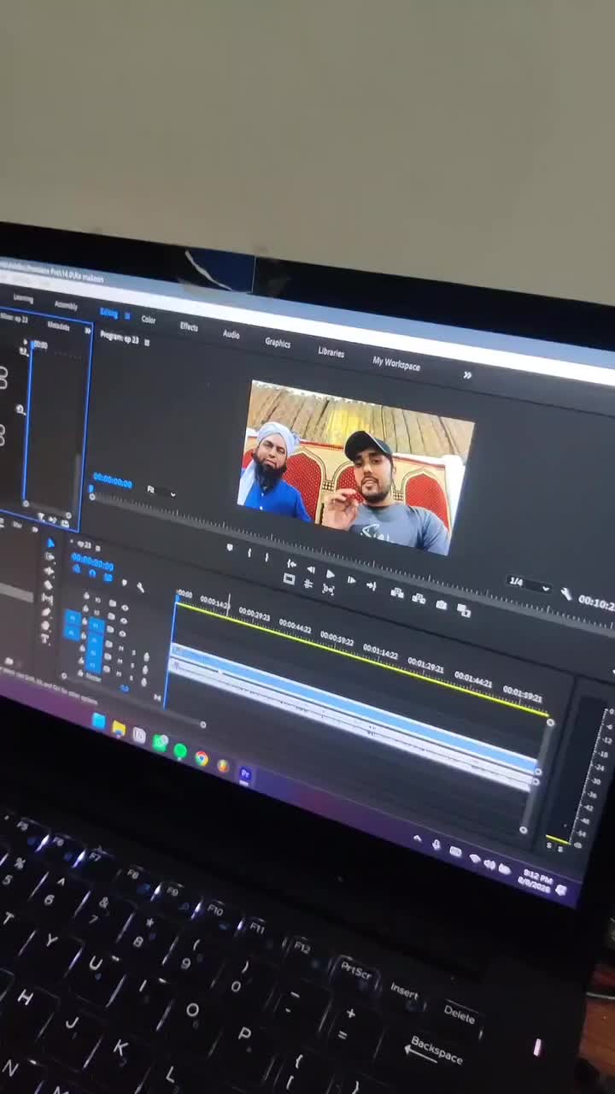Click the Extract button

coord(419,598)
